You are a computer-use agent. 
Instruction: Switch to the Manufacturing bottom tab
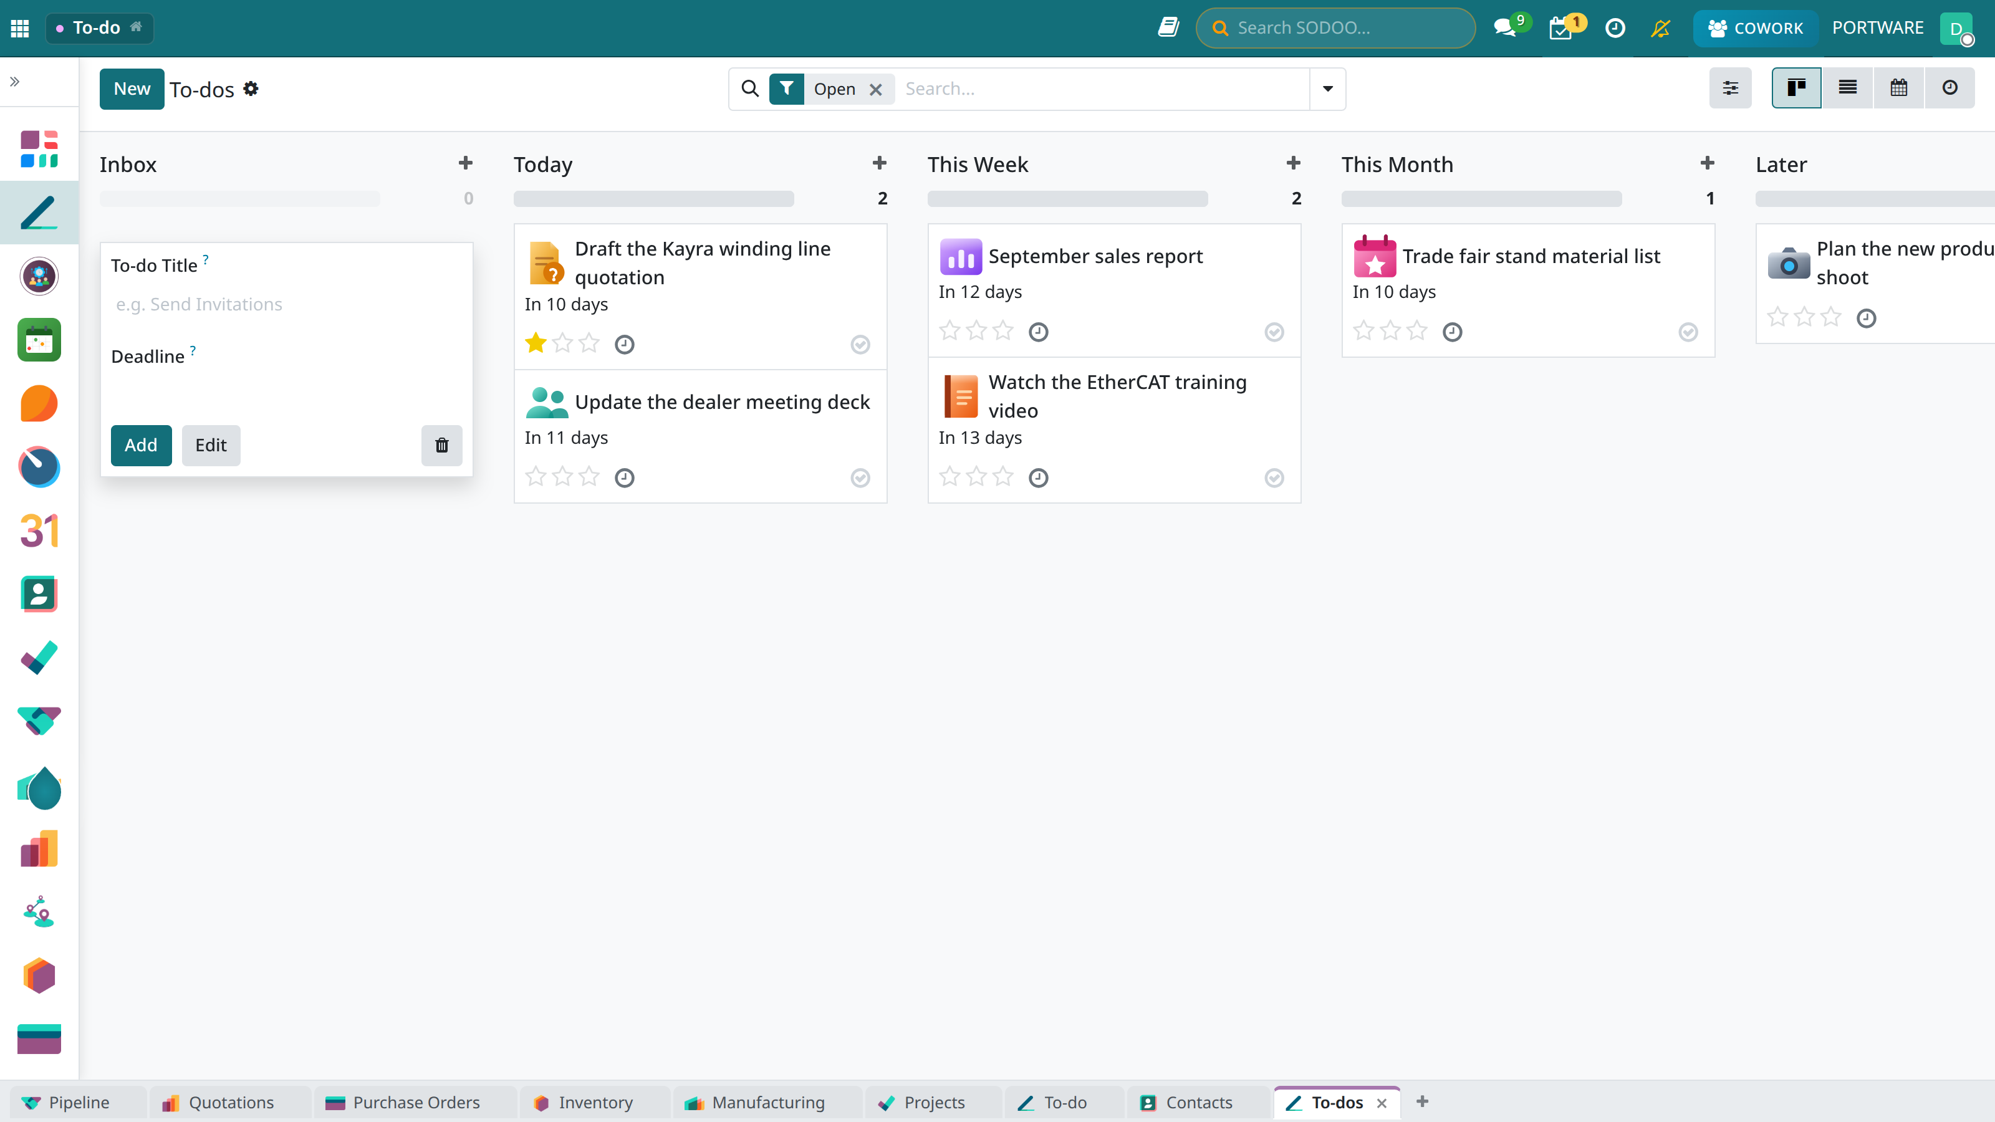[767, 1103]
